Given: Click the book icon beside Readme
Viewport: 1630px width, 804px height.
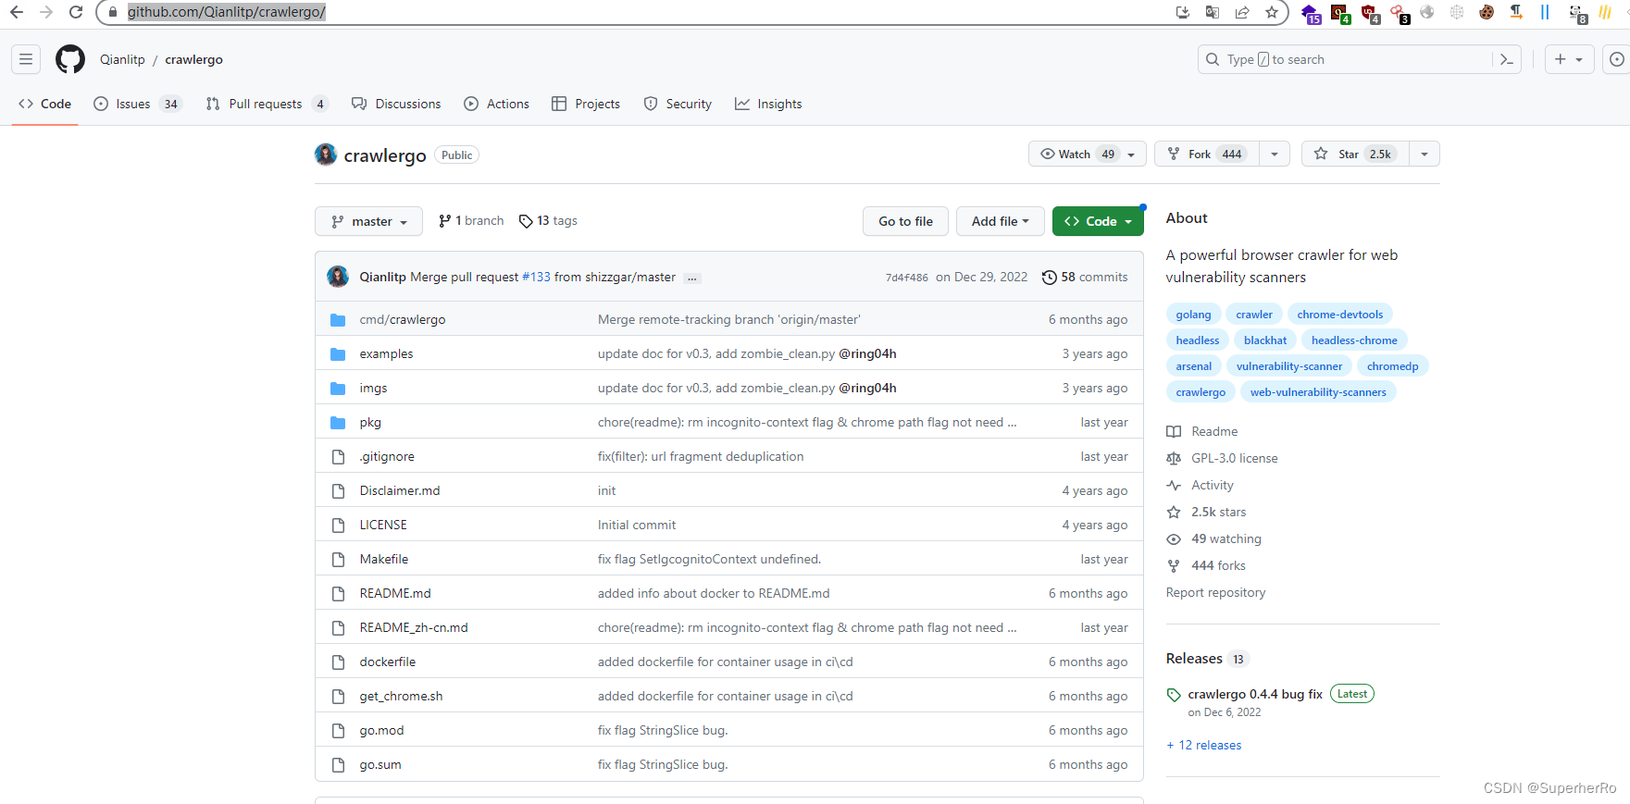Looking at the screenshot, I should 1174,432.
